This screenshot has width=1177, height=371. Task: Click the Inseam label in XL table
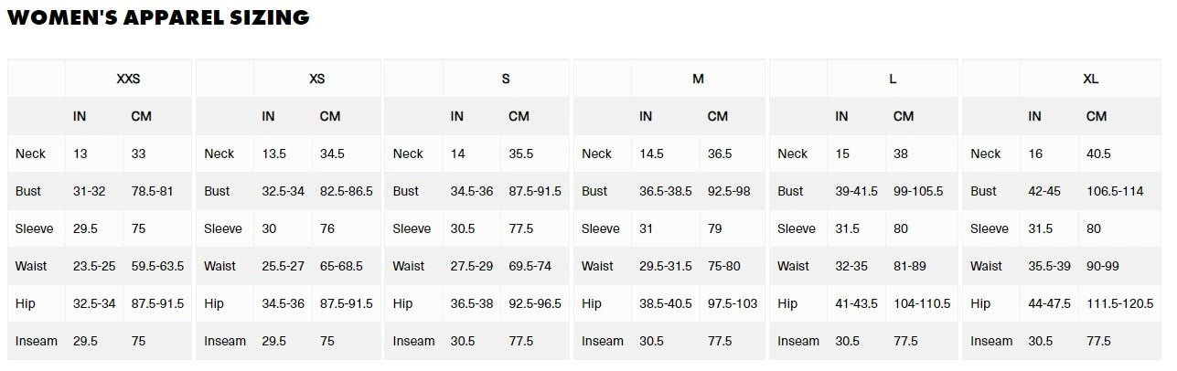(991, 341)
